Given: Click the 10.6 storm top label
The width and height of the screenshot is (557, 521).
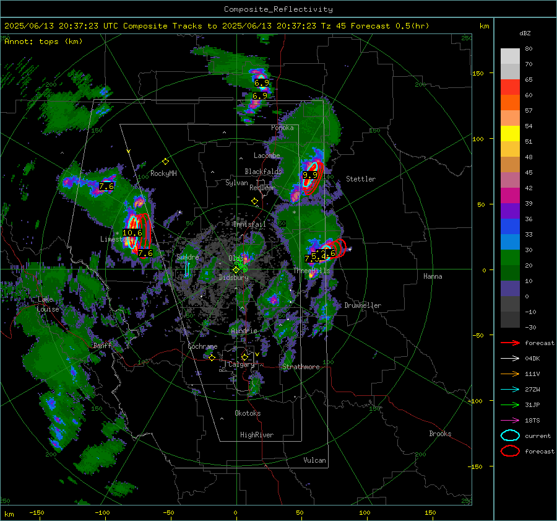Looking at the screenshot, I should coord(132,232).
